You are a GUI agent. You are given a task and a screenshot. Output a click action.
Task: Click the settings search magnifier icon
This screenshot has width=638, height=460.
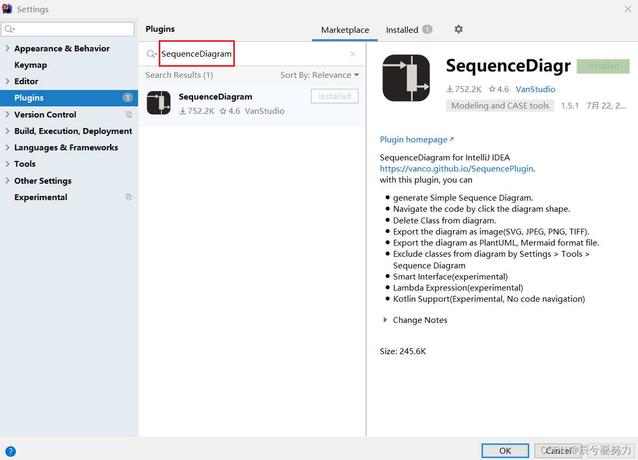coord(10,29)
